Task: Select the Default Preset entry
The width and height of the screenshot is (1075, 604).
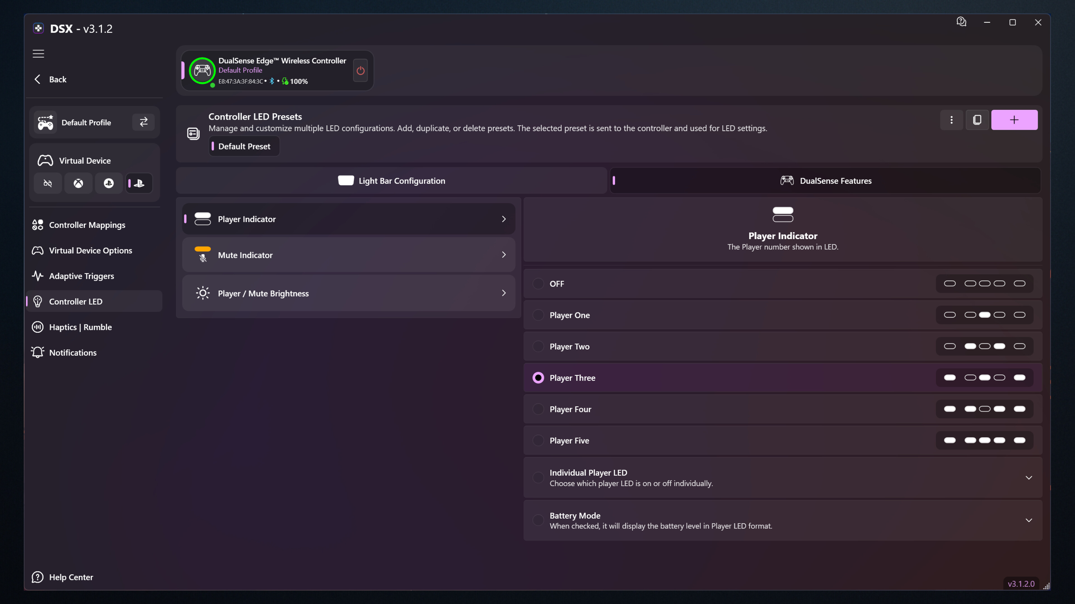Action: (244, 146)
